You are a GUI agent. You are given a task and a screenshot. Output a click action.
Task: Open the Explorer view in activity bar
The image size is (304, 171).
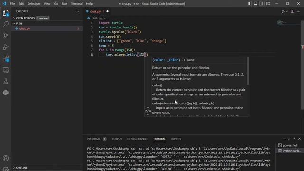pos(6,13)
